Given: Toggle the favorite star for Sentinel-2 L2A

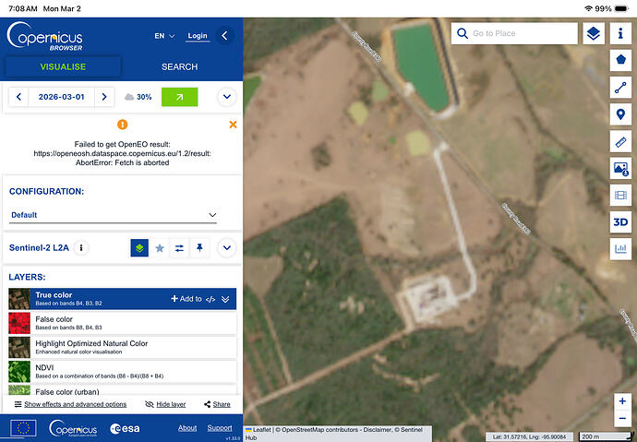Looking at the screenshot, I should pos(160,247).
